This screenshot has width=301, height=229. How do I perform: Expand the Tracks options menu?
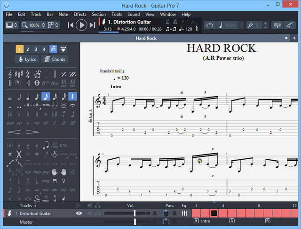point(36,205)
